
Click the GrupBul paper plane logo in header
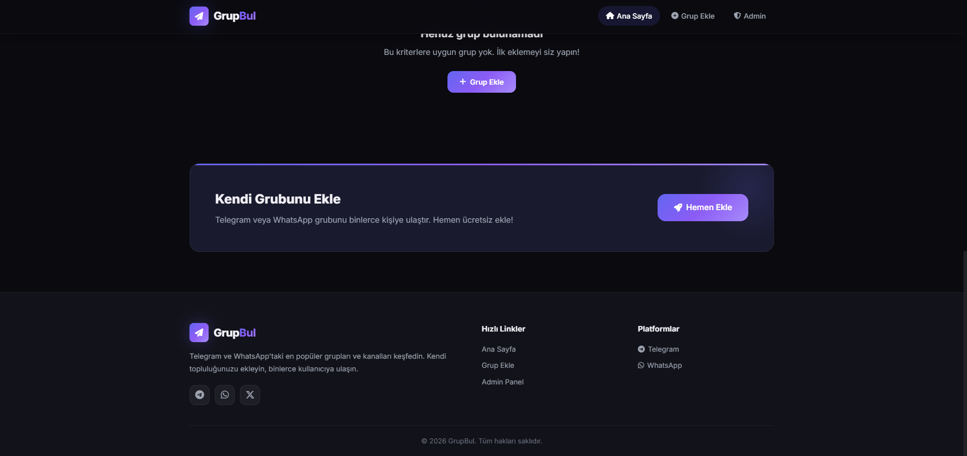(199, 16)
